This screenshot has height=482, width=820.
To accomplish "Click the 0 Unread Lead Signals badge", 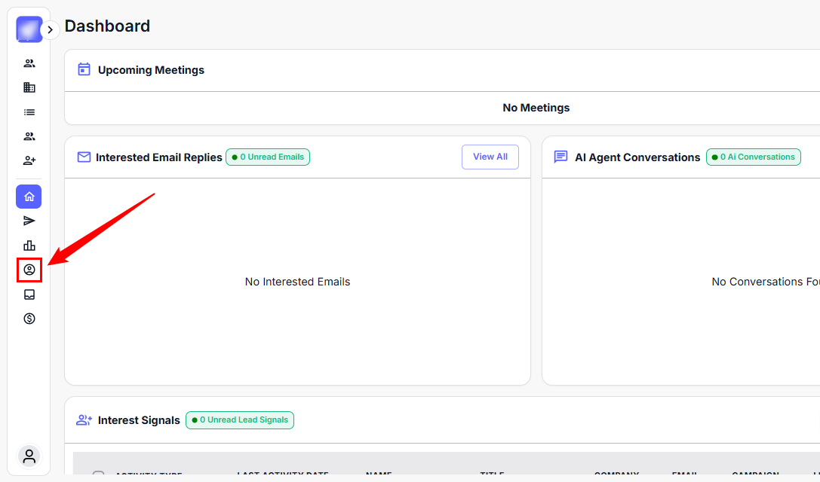I will coord(240,420).
